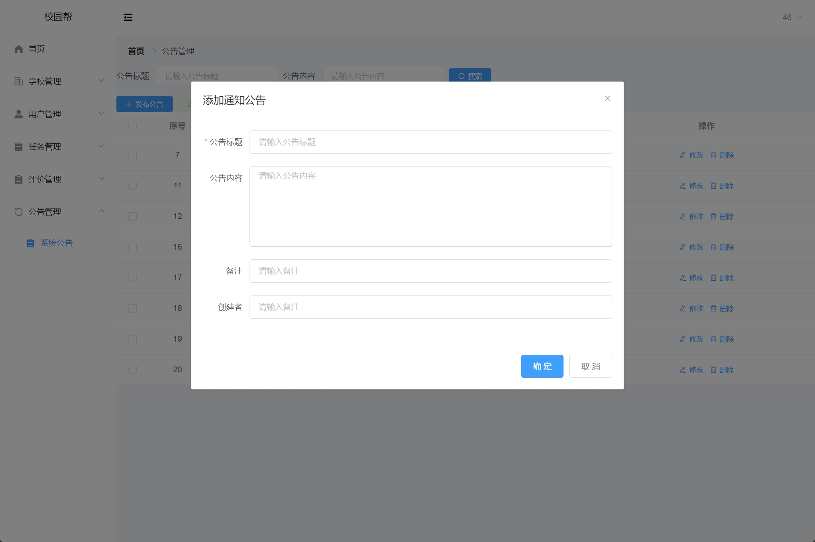Click the 任务管理 clipboard icon

19,147
